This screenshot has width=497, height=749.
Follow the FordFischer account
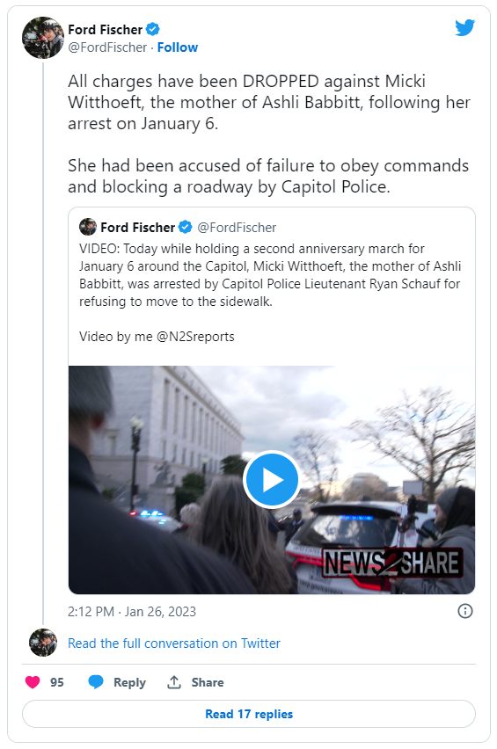(178, 47)
